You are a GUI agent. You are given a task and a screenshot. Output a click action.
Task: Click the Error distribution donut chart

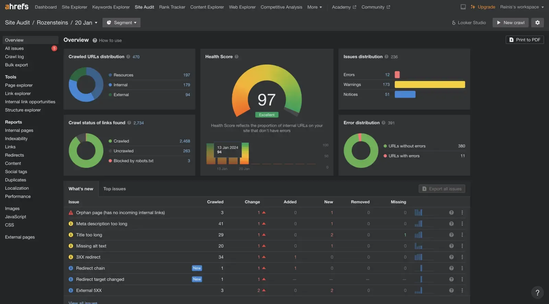click(361, 151)
